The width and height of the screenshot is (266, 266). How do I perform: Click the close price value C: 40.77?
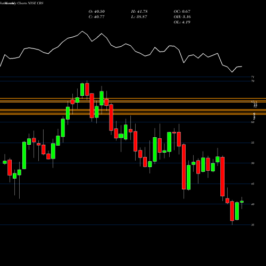coord(97,17)
